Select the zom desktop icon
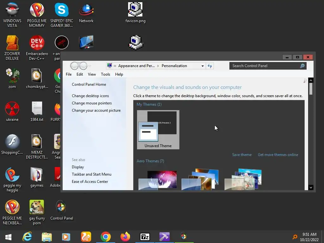The width and height of the screenshot is (324, 243). point(12,78)
